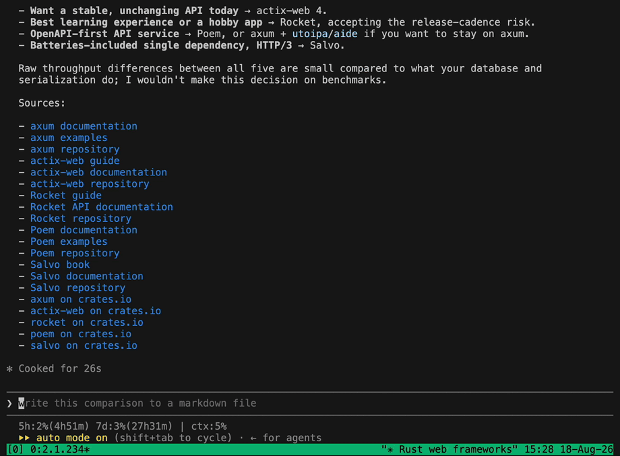Click the 'auto mode on' indicator
Screen dimensions: 620x456
pyautogui.click(x=72, y=438)
